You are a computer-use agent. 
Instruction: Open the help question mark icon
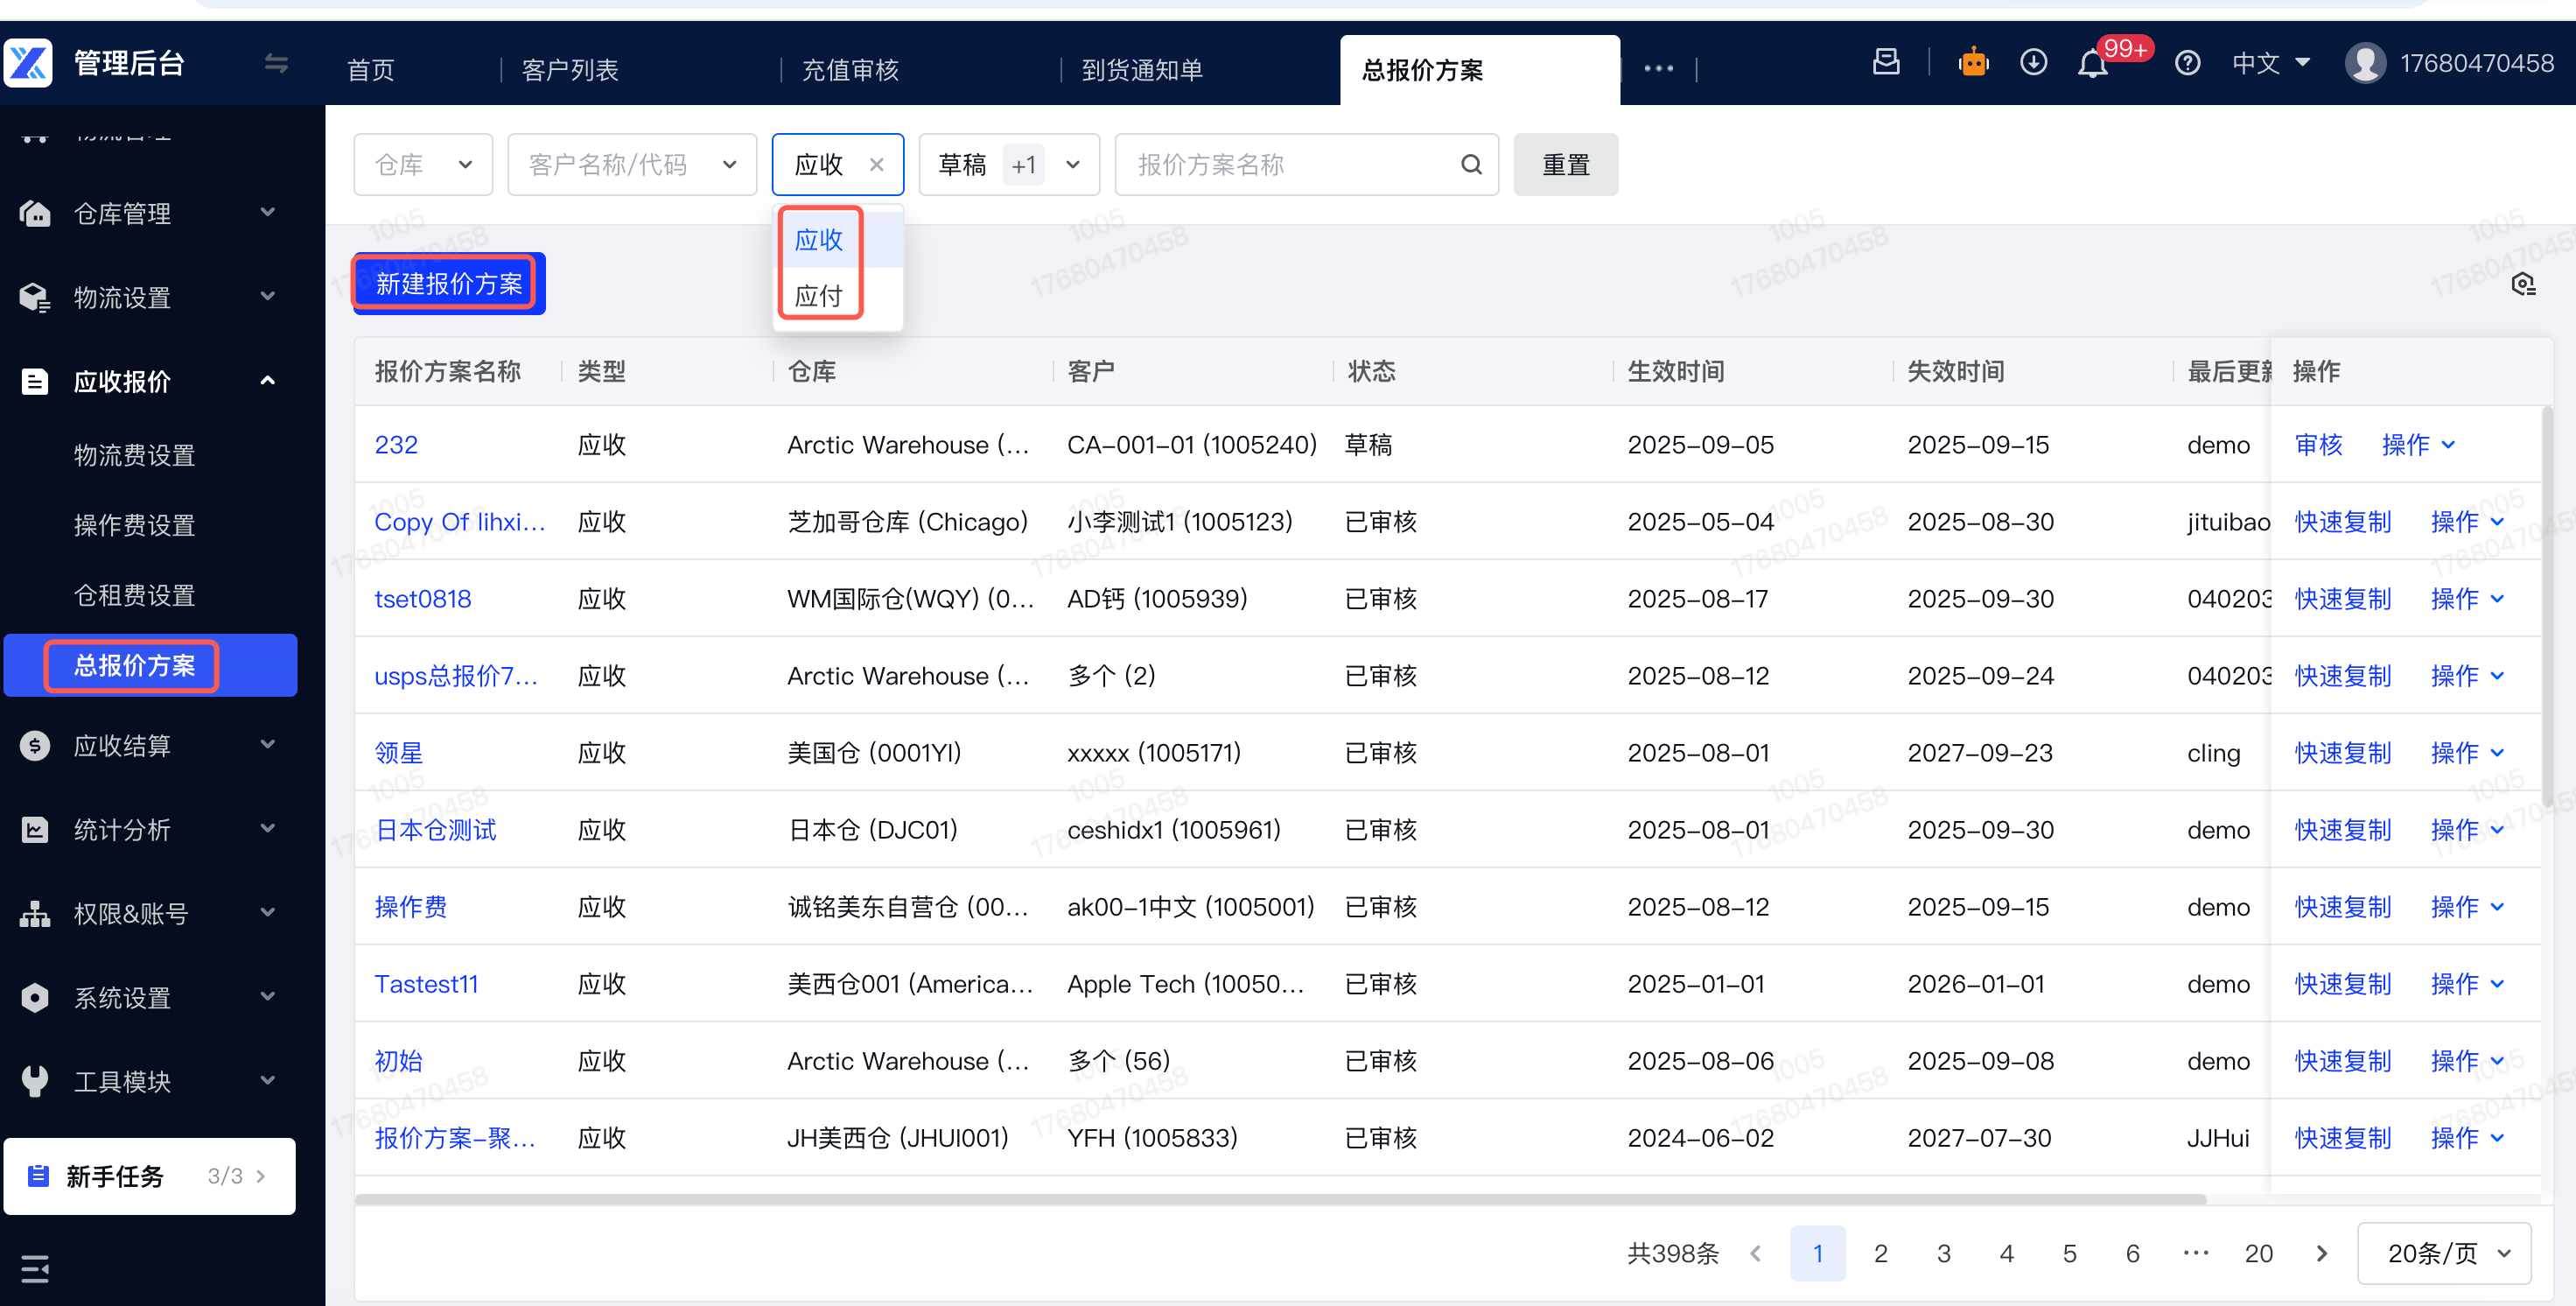tap(2187, 64)
